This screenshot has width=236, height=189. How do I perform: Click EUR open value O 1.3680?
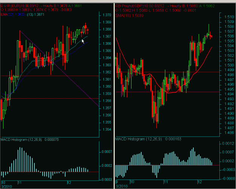tap(8, 10)
